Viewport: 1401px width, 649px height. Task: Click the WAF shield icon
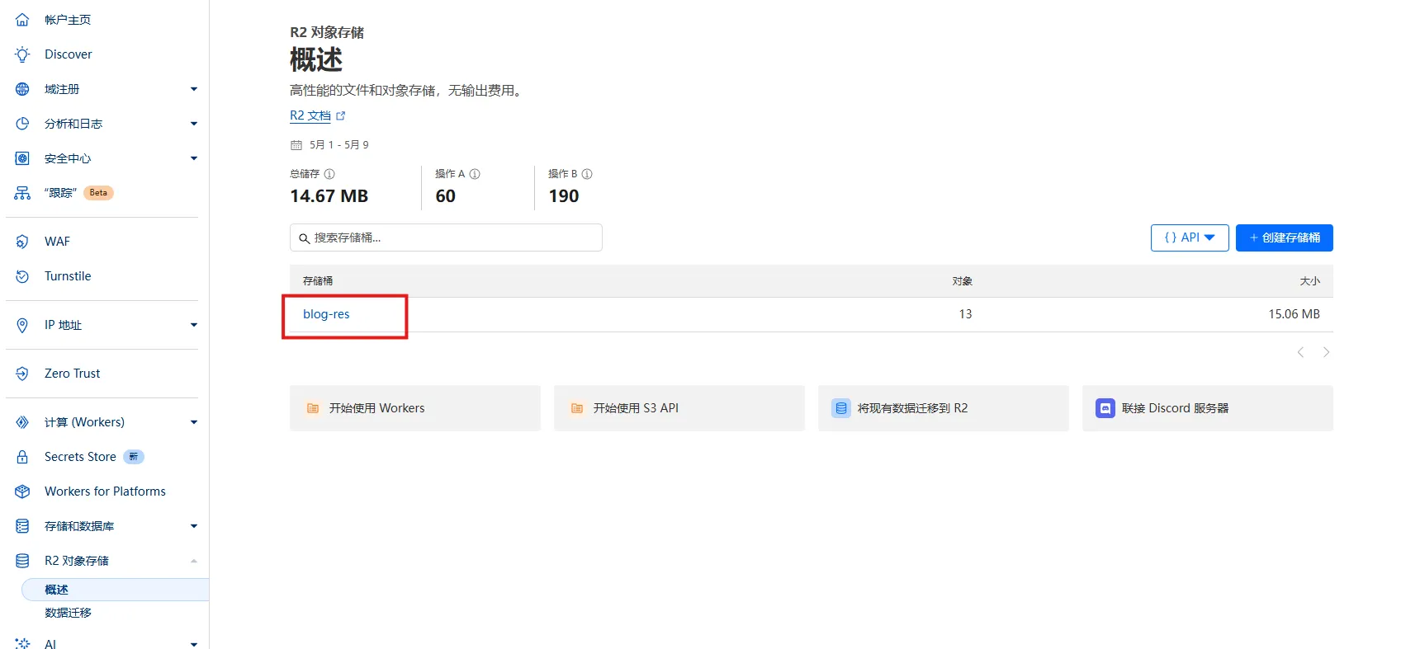coord(22,242)
